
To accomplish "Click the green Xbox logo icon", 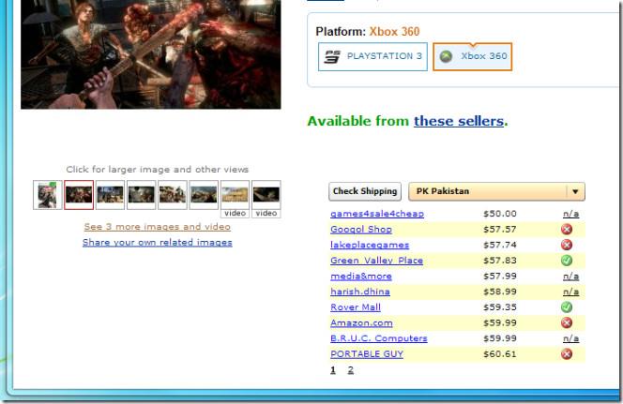I will [447, 56].
